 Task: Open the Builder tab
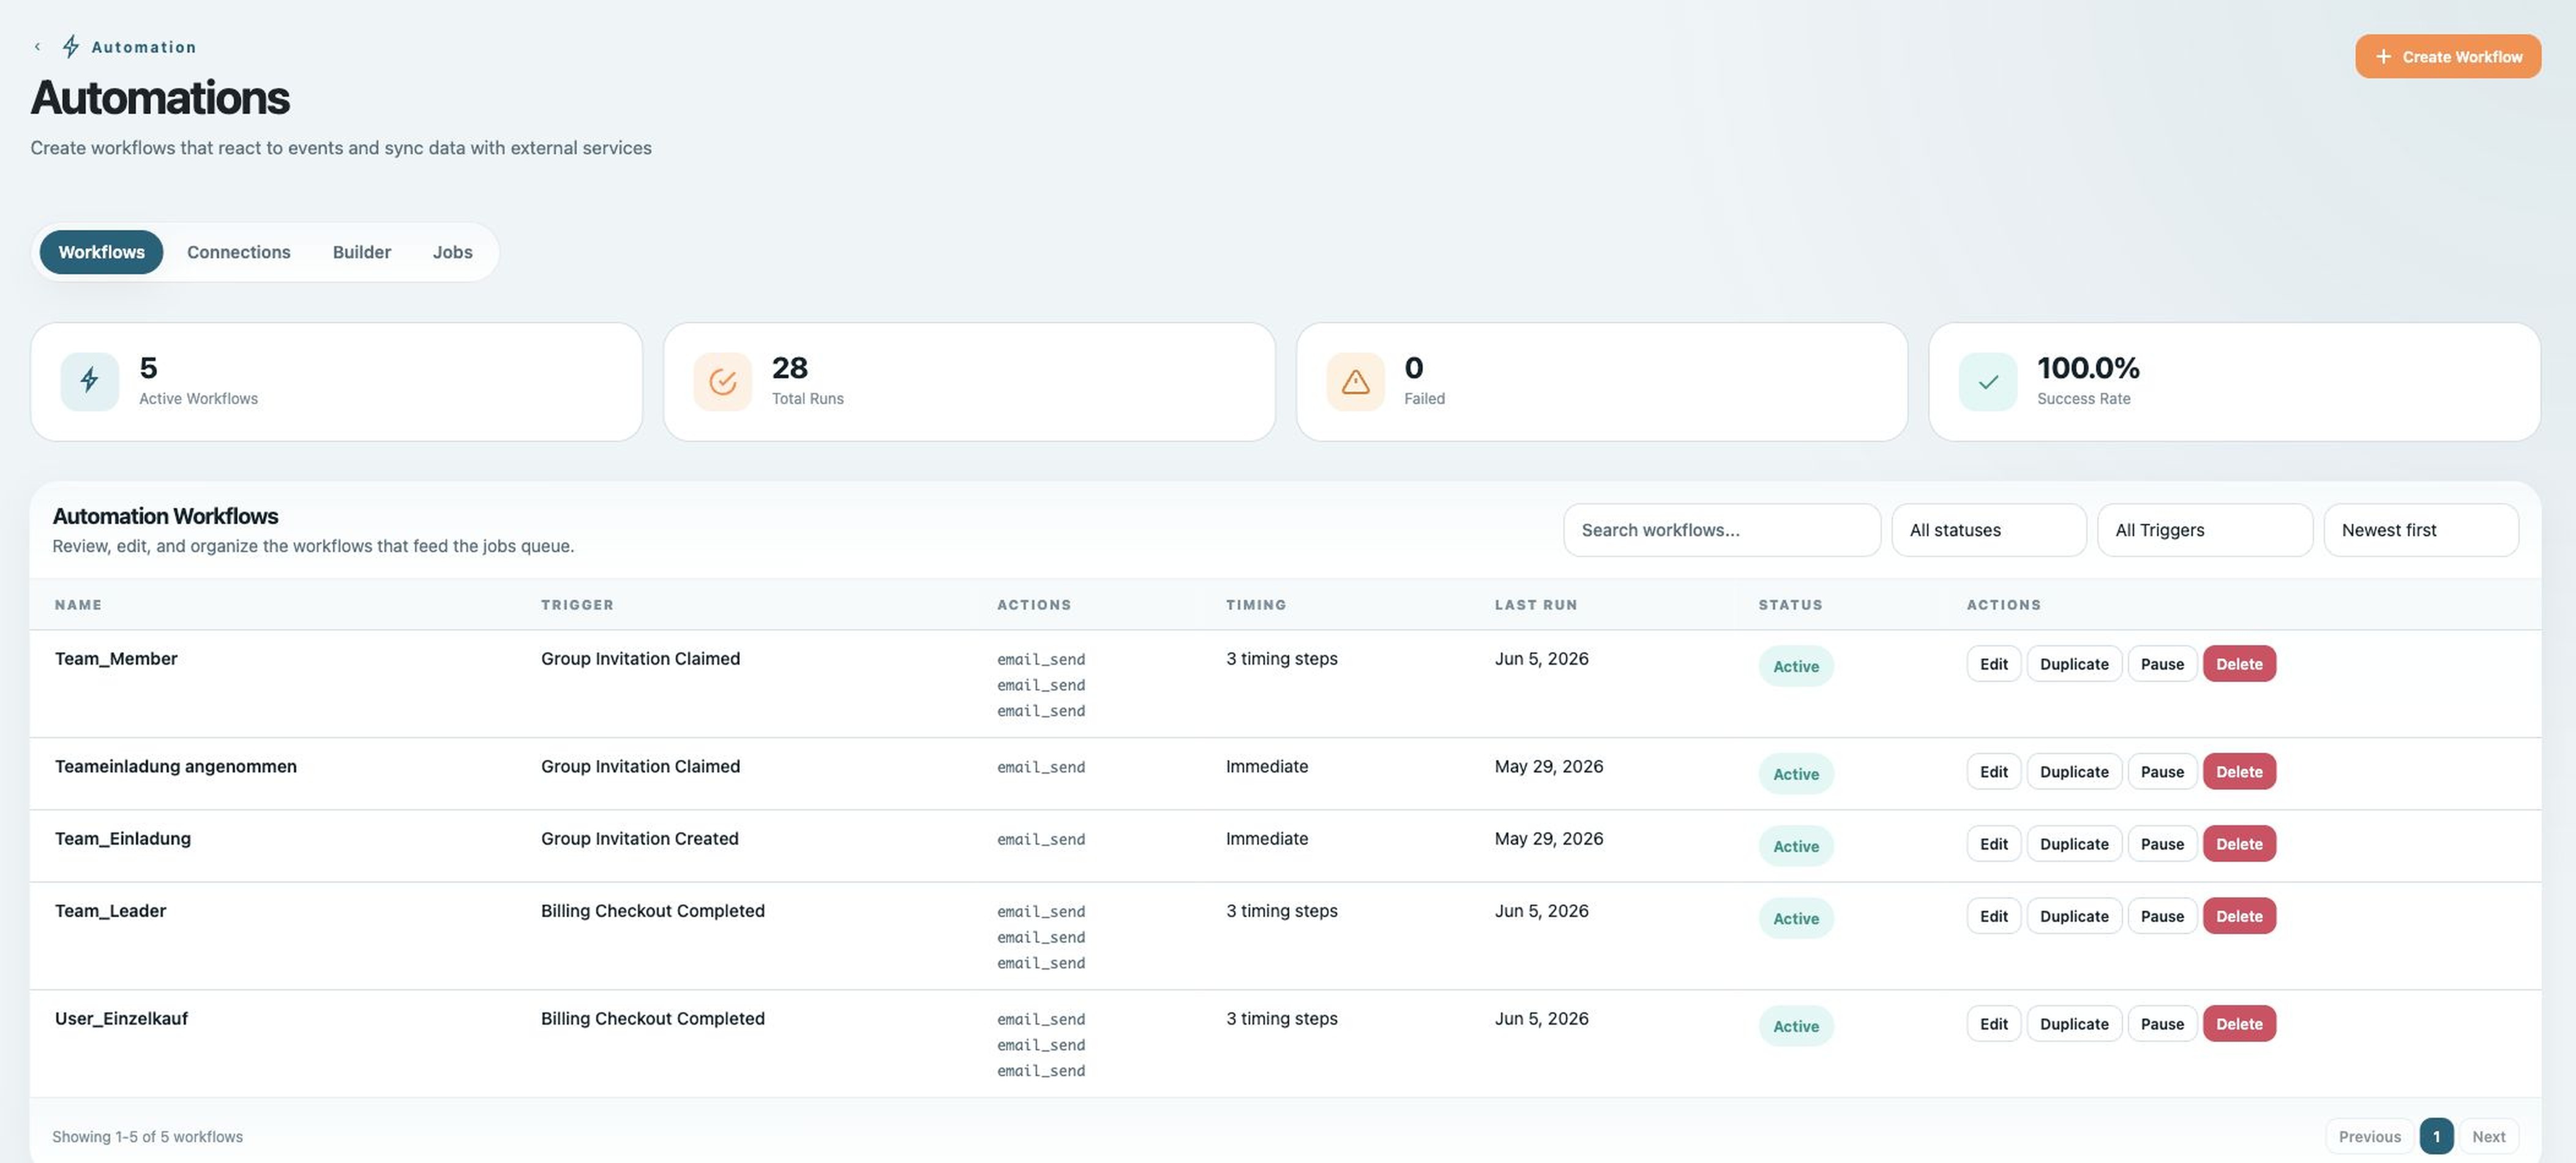click(362, 252)
